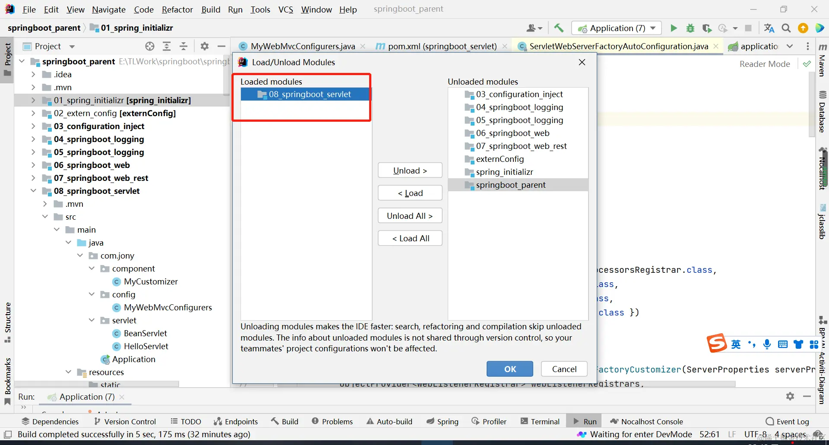Show hidden editor tabs chevron

click(x=790, y=46)
